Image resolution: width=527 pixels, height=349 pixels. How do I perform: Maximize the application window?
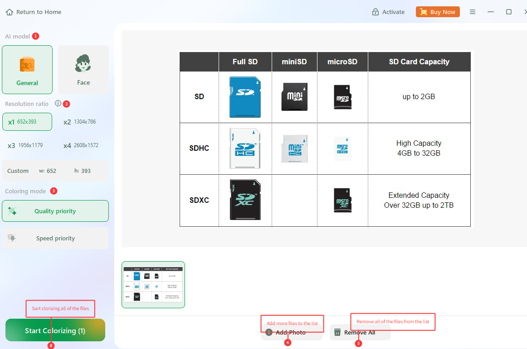pyautogui.click(x=509, y=12)
